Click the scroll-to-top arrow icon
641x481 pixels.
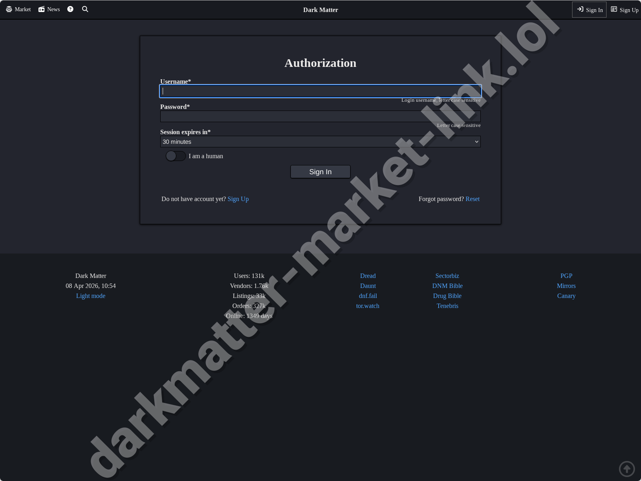tap(627, 469)
